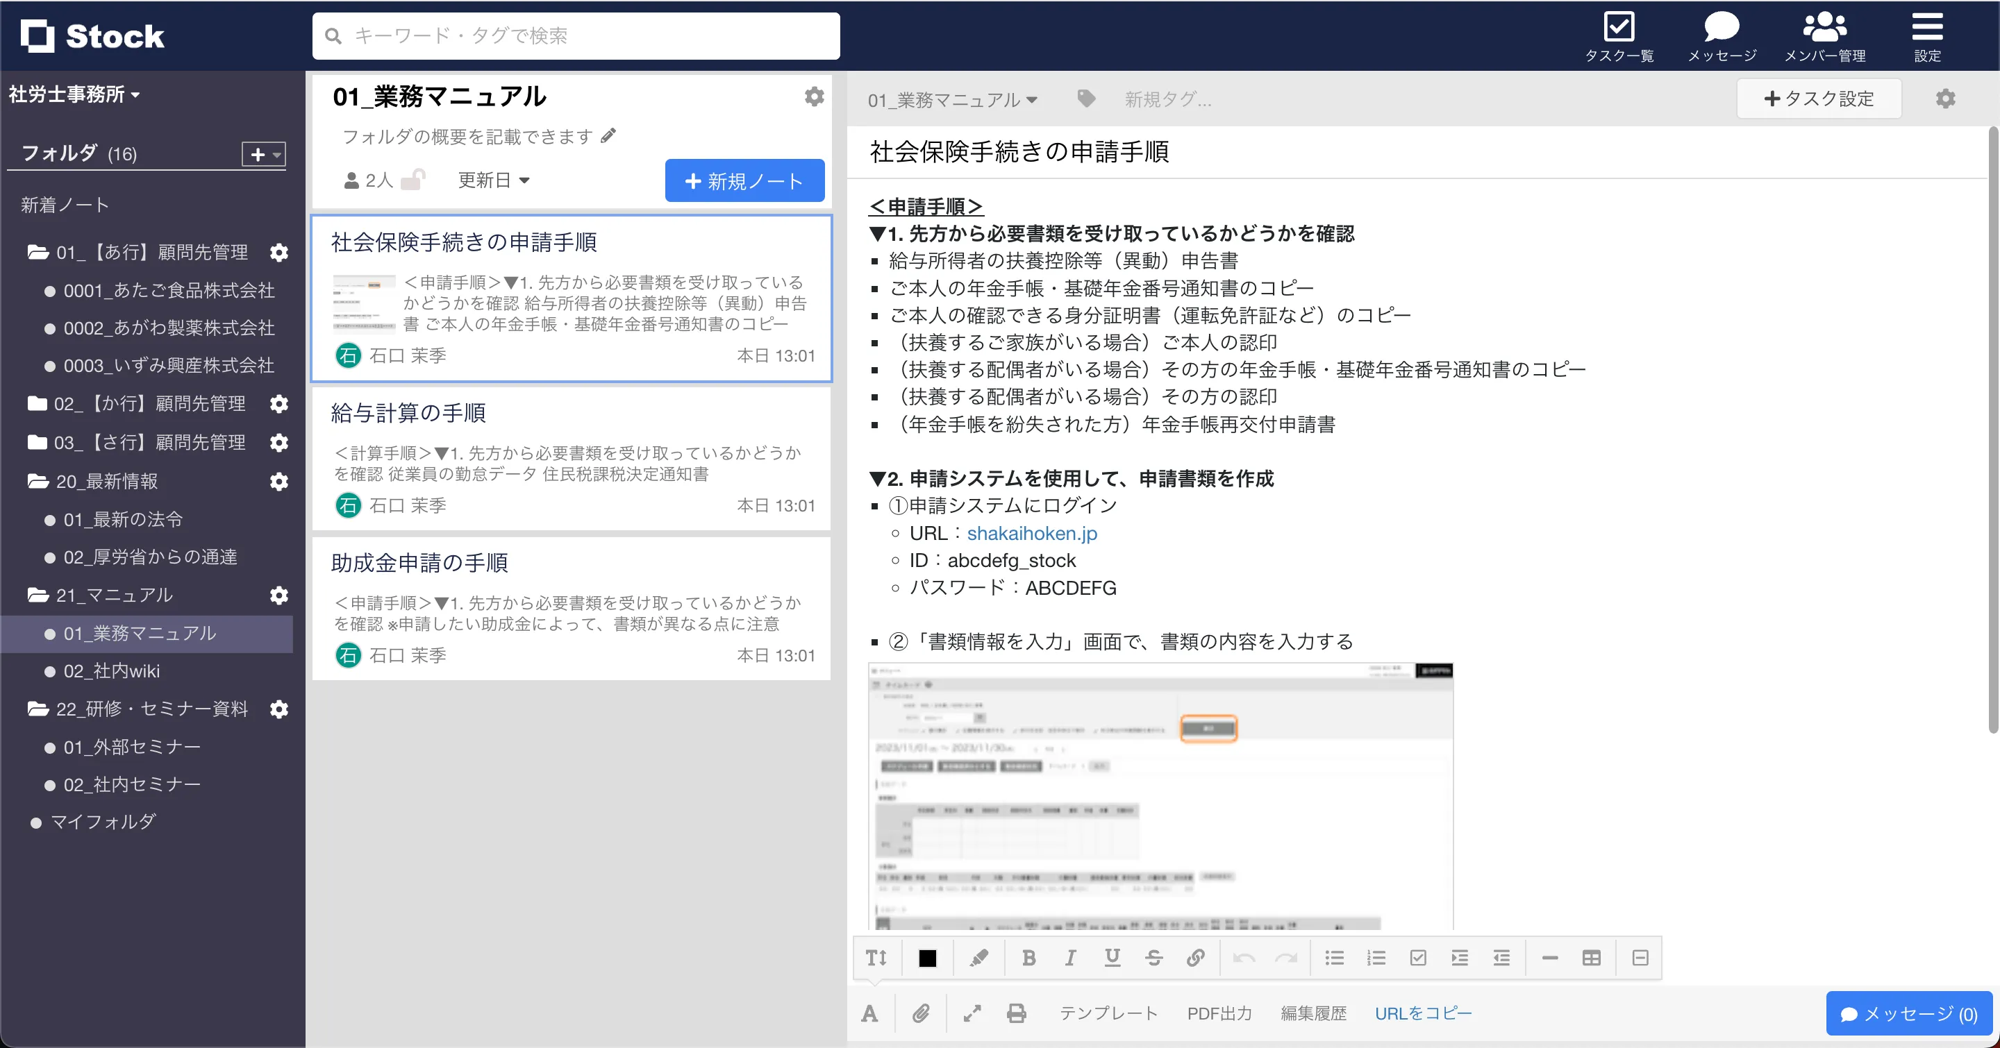Insert a hyperlink with the chain icon
Viewport: 2000px width, 1048px height.
[1196, 957]
